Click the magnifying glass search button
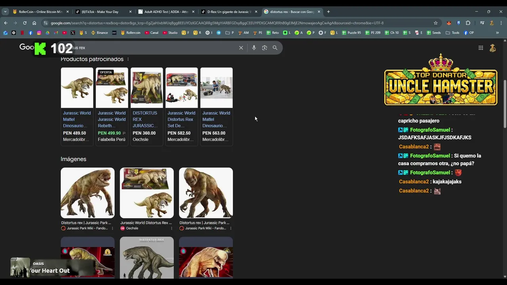Image resolution: width=507 pixels, height=285 pixels. click(275, 47)
